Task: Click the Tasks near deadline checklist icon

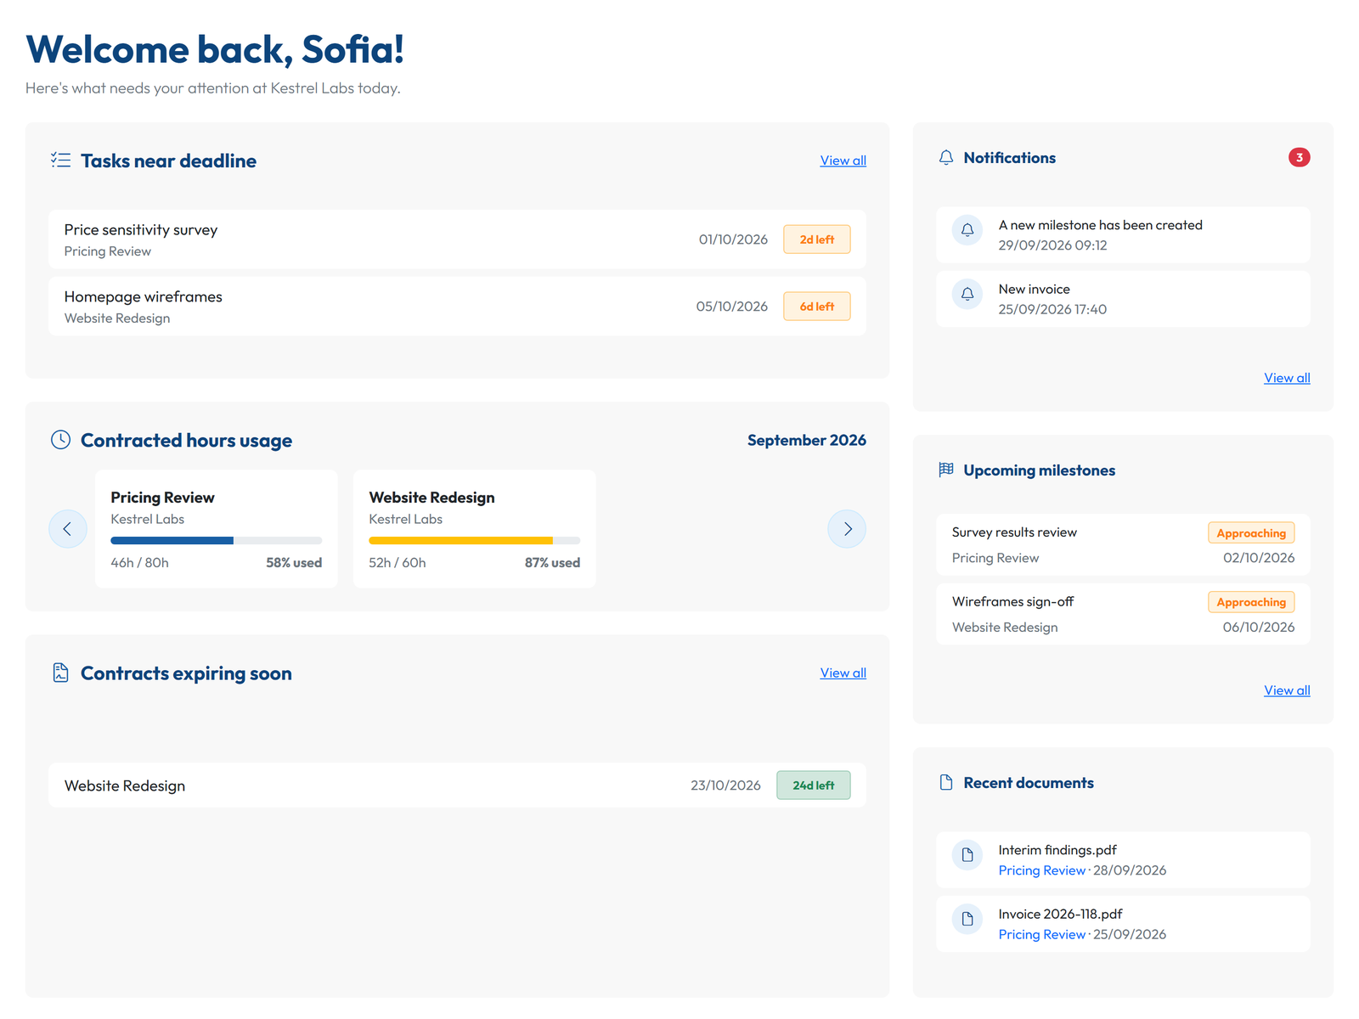Action: (x=60, y=160)
